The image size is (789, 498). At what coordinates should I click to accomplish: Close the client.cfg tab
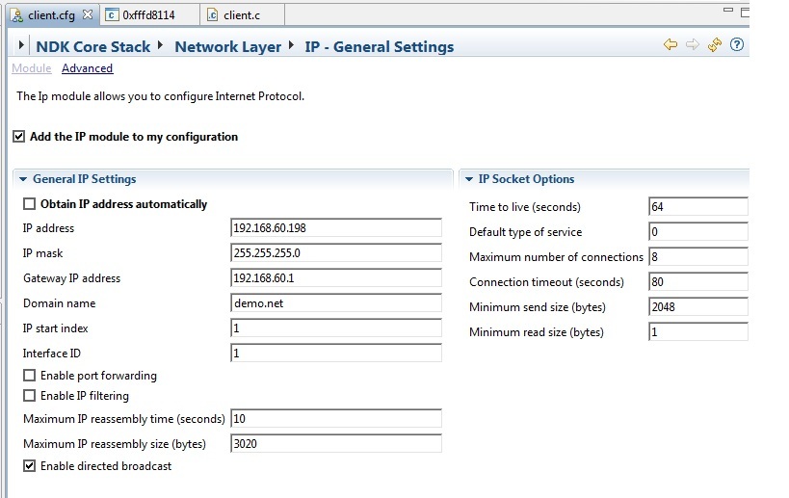(x=88, y=14)
